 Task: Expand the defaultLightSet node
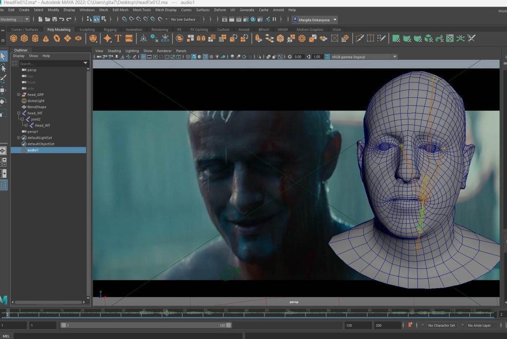(19, 137)
